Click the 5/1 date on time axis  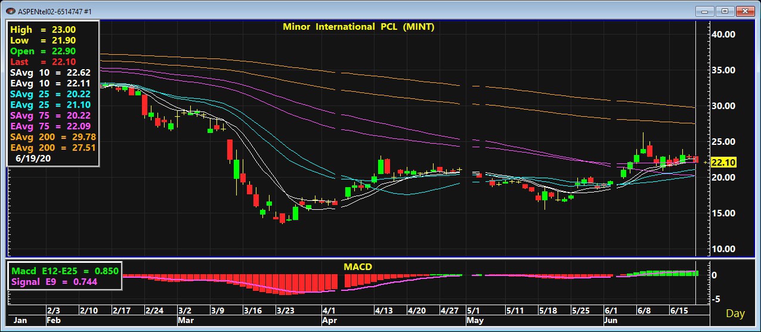coord(474,311)
